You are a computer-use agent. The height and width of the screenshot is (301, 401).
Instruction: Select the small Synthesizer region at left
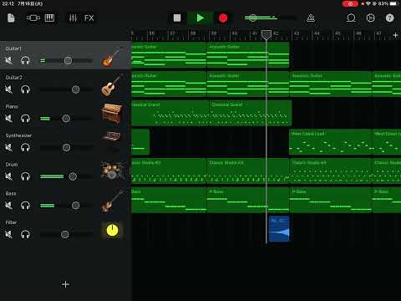[x=140, y=142]
